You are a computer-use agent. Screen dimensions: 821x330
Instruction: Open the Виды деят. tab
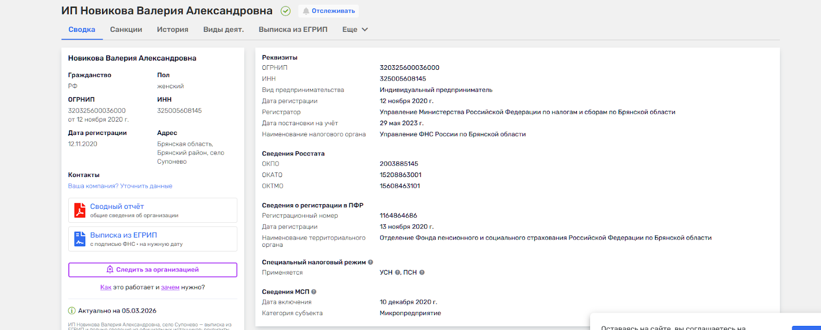pyautogui.click(x=223, y=30)
